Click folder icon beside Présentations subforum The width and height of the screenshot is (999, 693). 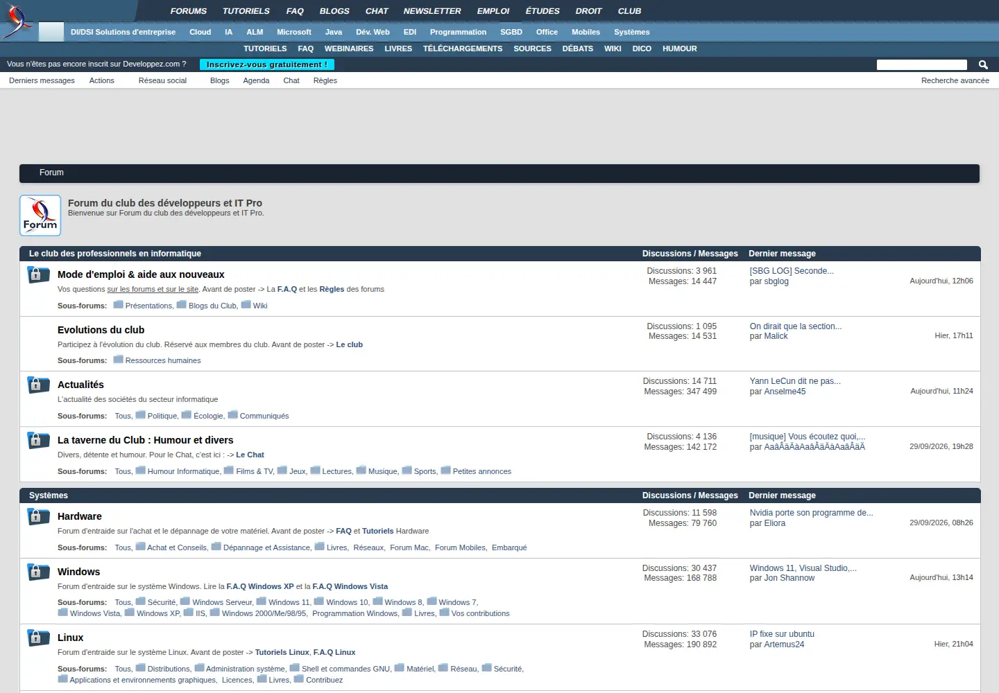click(x=118, y=304)
